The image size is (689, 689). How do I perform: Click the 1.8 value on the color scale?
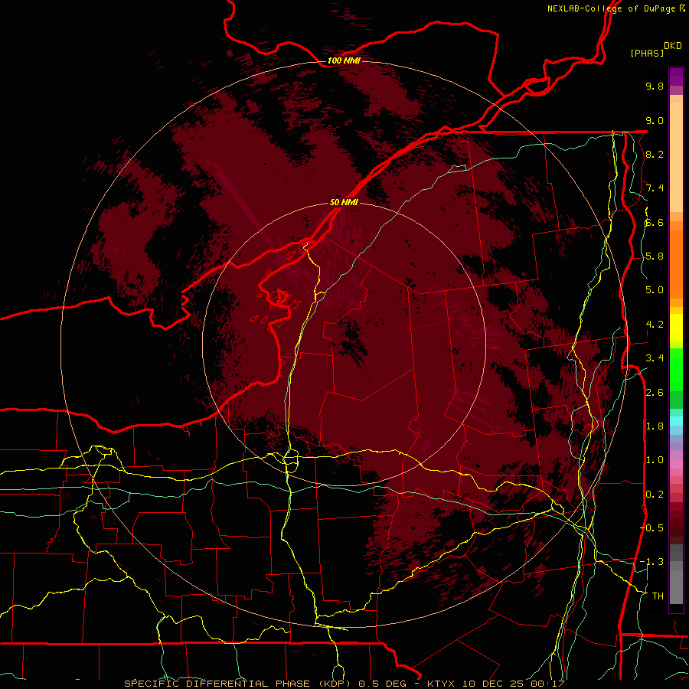pyautogui.click(x=655, y=426)
